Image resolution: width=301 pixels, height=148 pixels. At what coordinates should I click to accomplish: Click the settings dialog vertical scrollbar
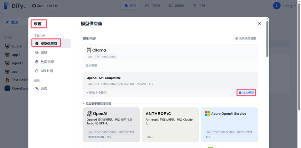tap(267, 39)
